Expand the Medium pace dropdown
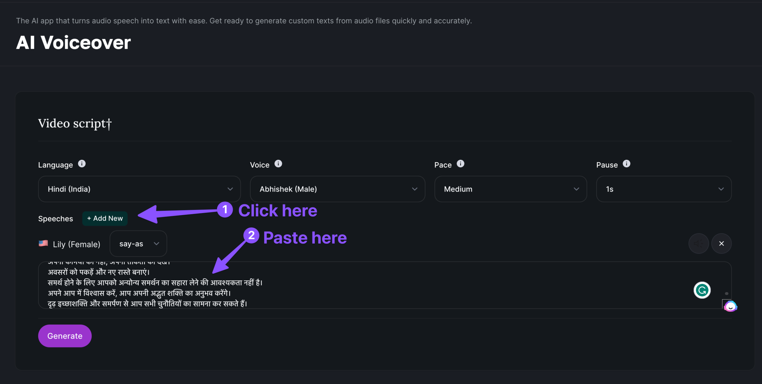This screenshot has height=384, width=762. tap(510, 189)
